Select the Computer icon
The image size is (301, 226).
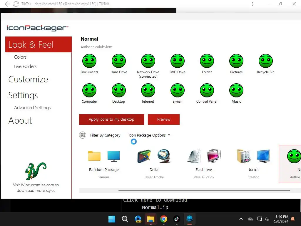[89, 90]
